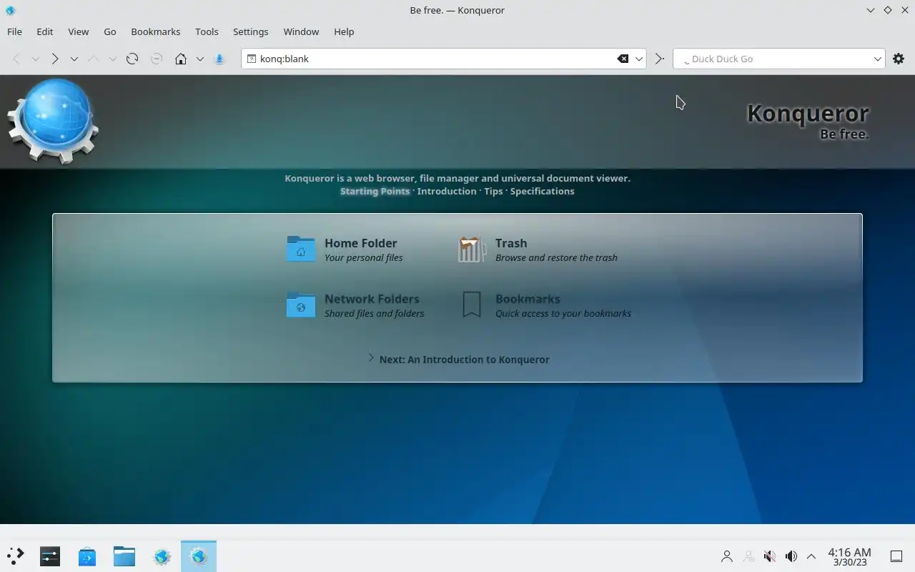Go to the Home page icon

[x=181, y=59]
